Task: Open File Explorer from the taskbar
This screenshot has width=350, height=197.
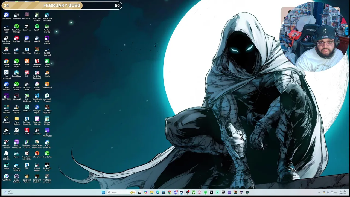Action: pyautogui.click(x=151, y=192)
